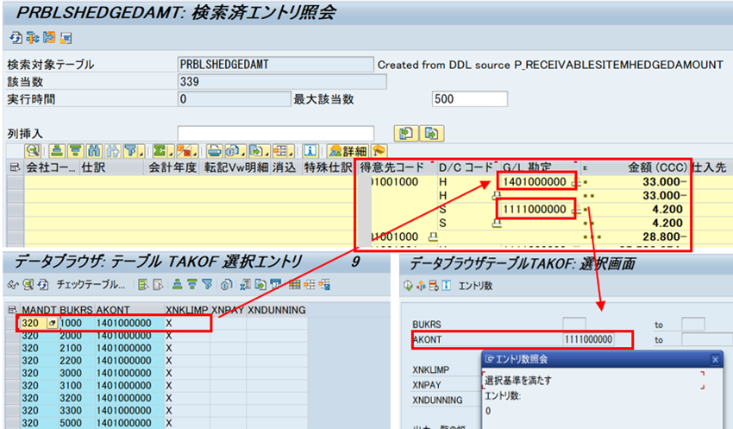Click the チェックテーブル... button

[91, 285]
